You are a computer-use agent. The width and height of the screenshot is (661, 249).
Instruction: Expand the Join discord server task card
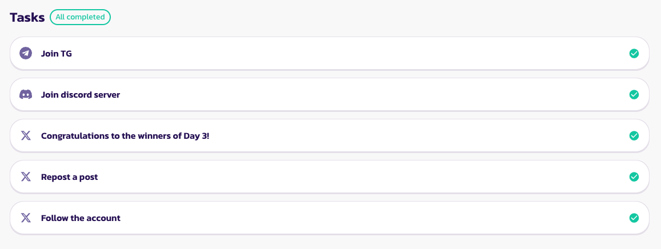(x=343, y=95)
